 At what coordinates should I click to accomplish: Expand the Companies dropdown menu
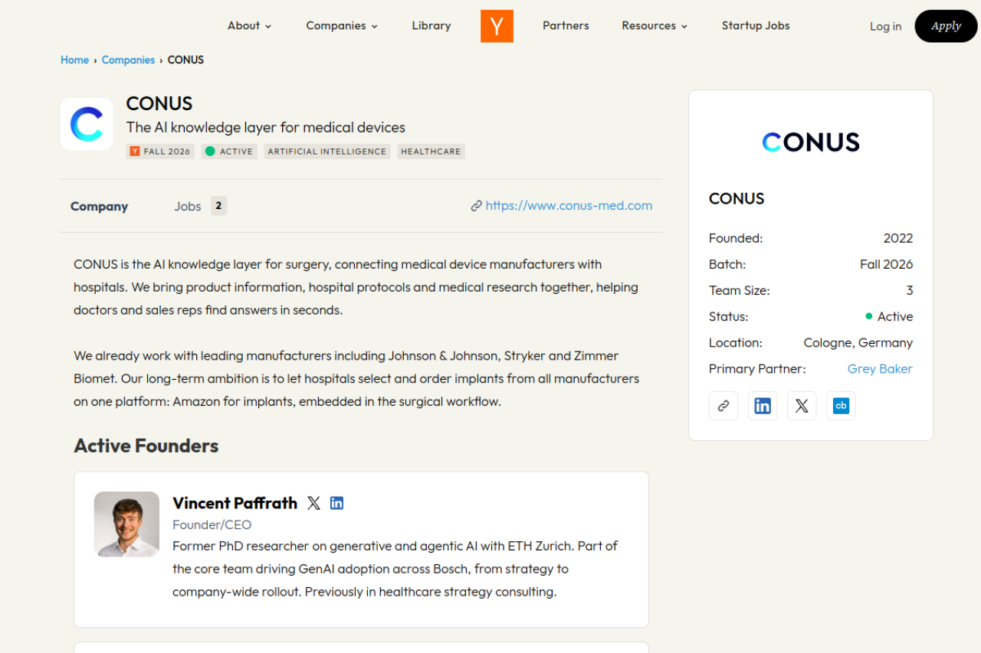coord(342,25)
